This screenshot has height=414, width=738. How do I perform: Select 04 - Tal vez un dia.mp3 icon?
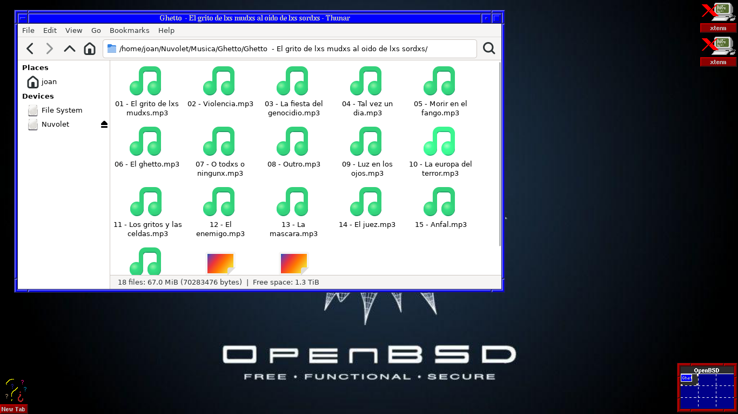[x=366, y=81]
